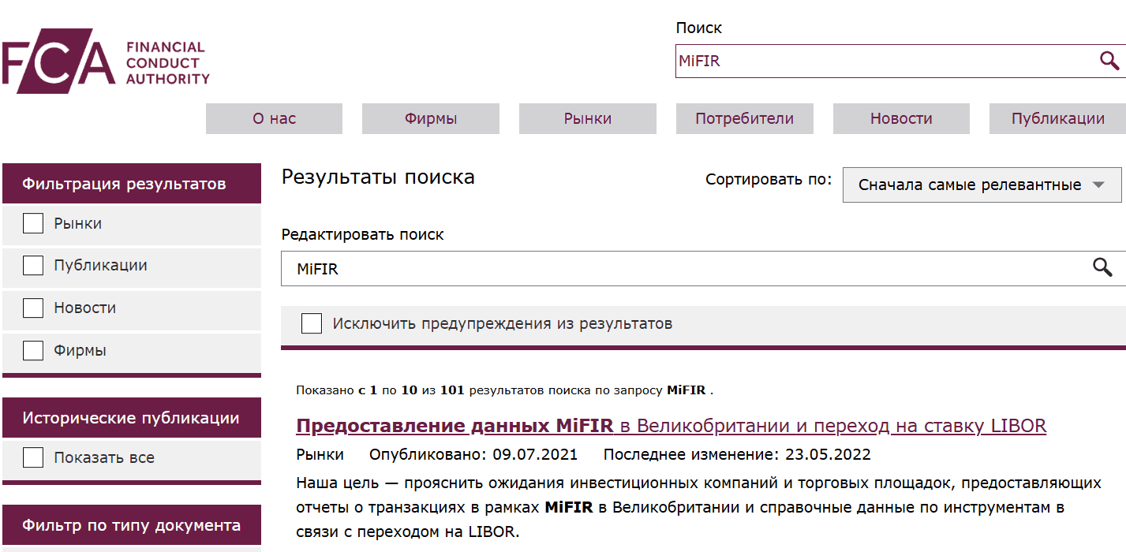Open the sort dropdown arrow
Screen dimensions: 1126x552
click(1100, 185)
